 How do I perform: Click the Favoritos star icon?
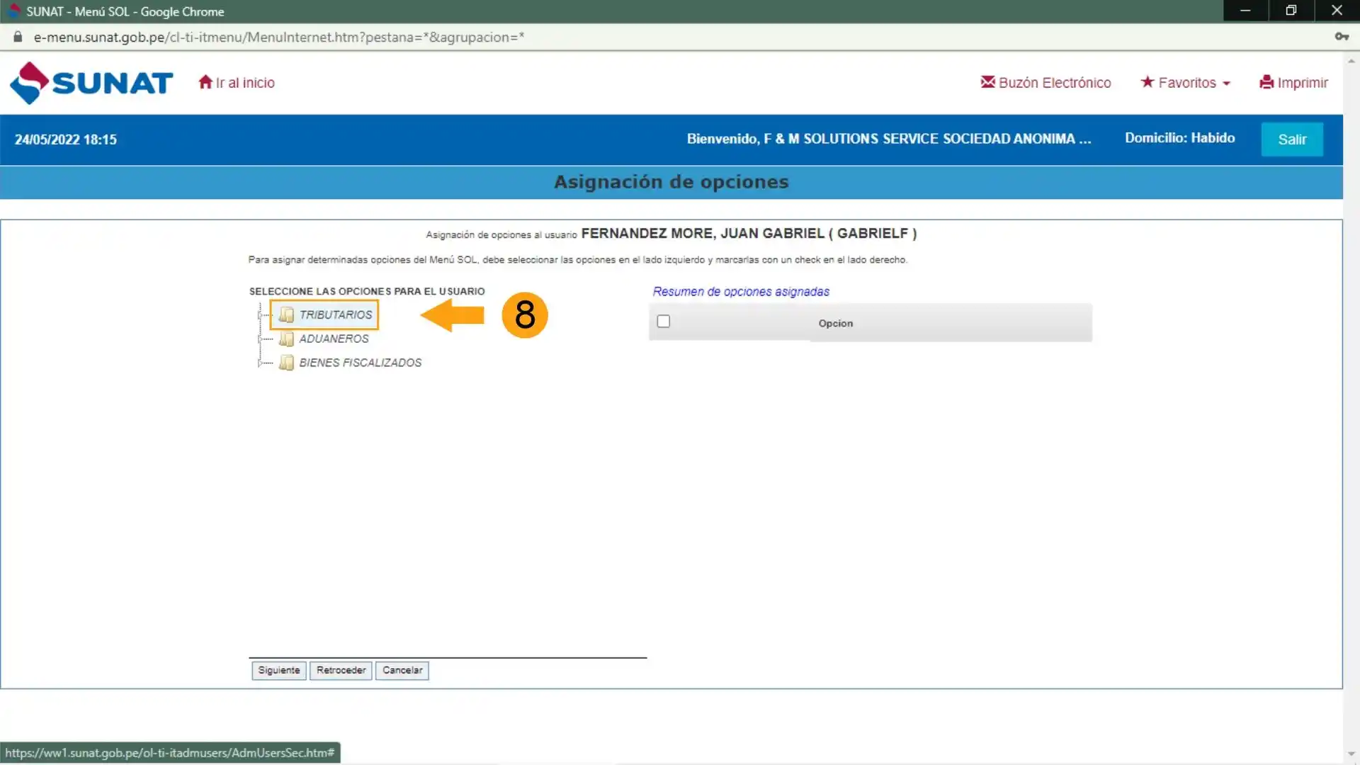pos(1147,82)
